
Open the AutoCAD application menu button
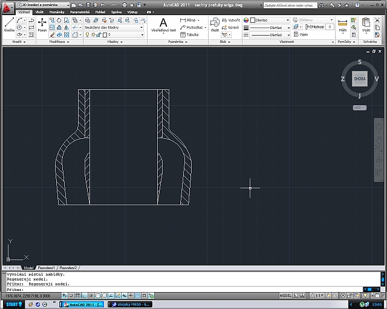point(7,7)
